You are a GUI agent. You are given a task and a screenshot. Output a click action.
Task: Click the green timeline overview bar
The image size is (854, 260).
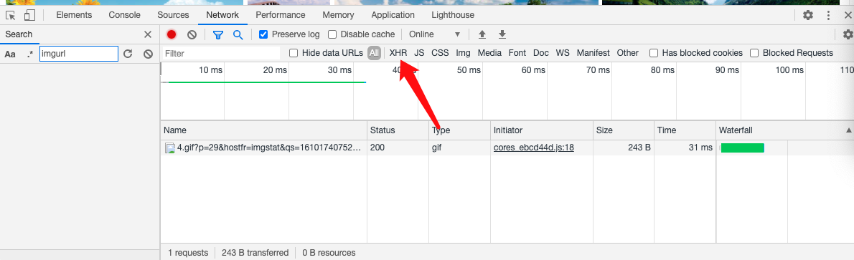pyautogui.click(x=267, y=82)
